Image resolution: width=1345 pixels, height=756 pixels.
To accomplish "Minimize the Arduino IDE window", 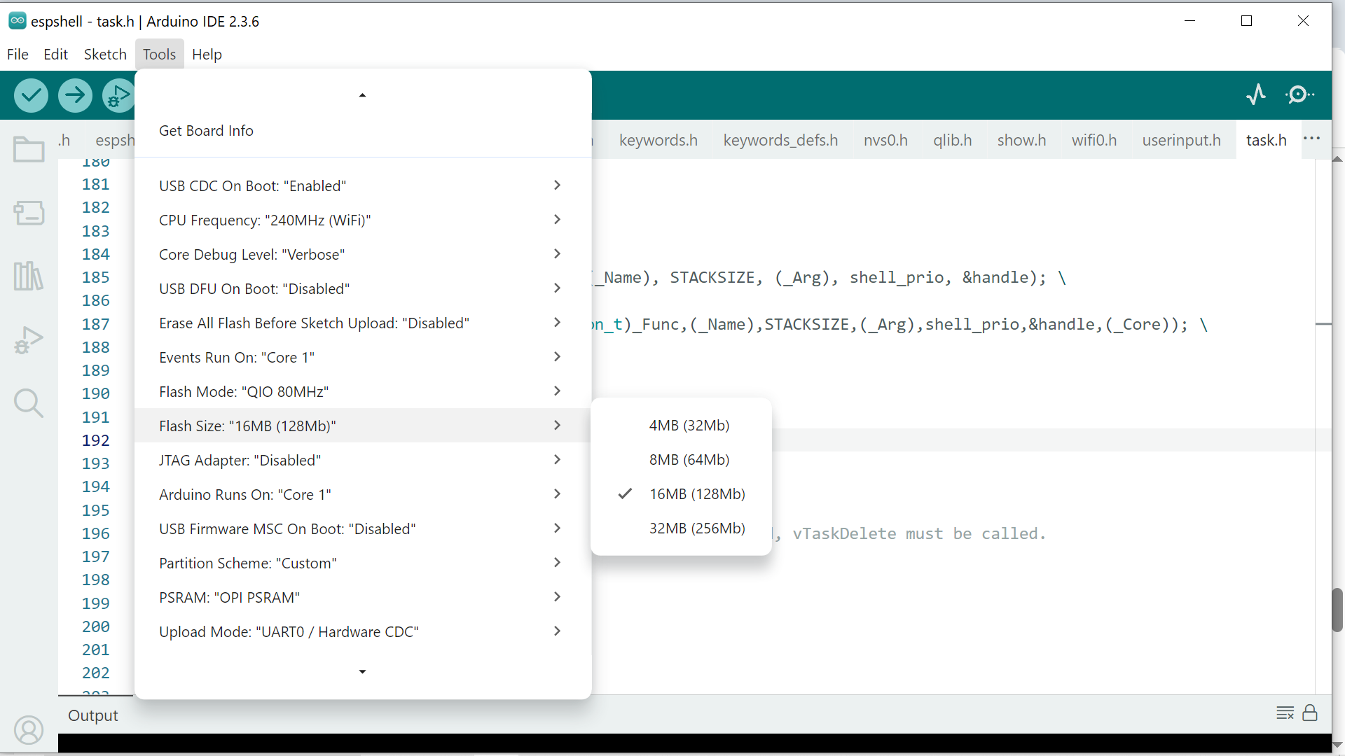I will 1189,21.
